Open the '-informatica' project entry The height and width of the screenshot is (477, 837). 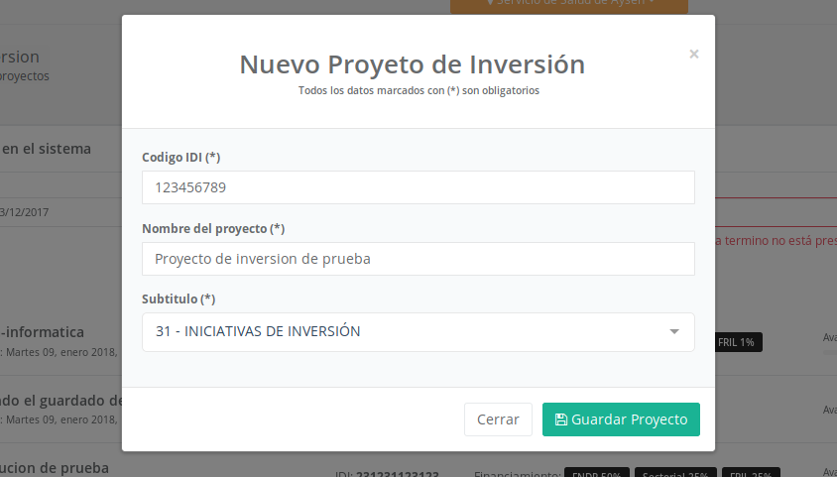click(x=44, y=332)
